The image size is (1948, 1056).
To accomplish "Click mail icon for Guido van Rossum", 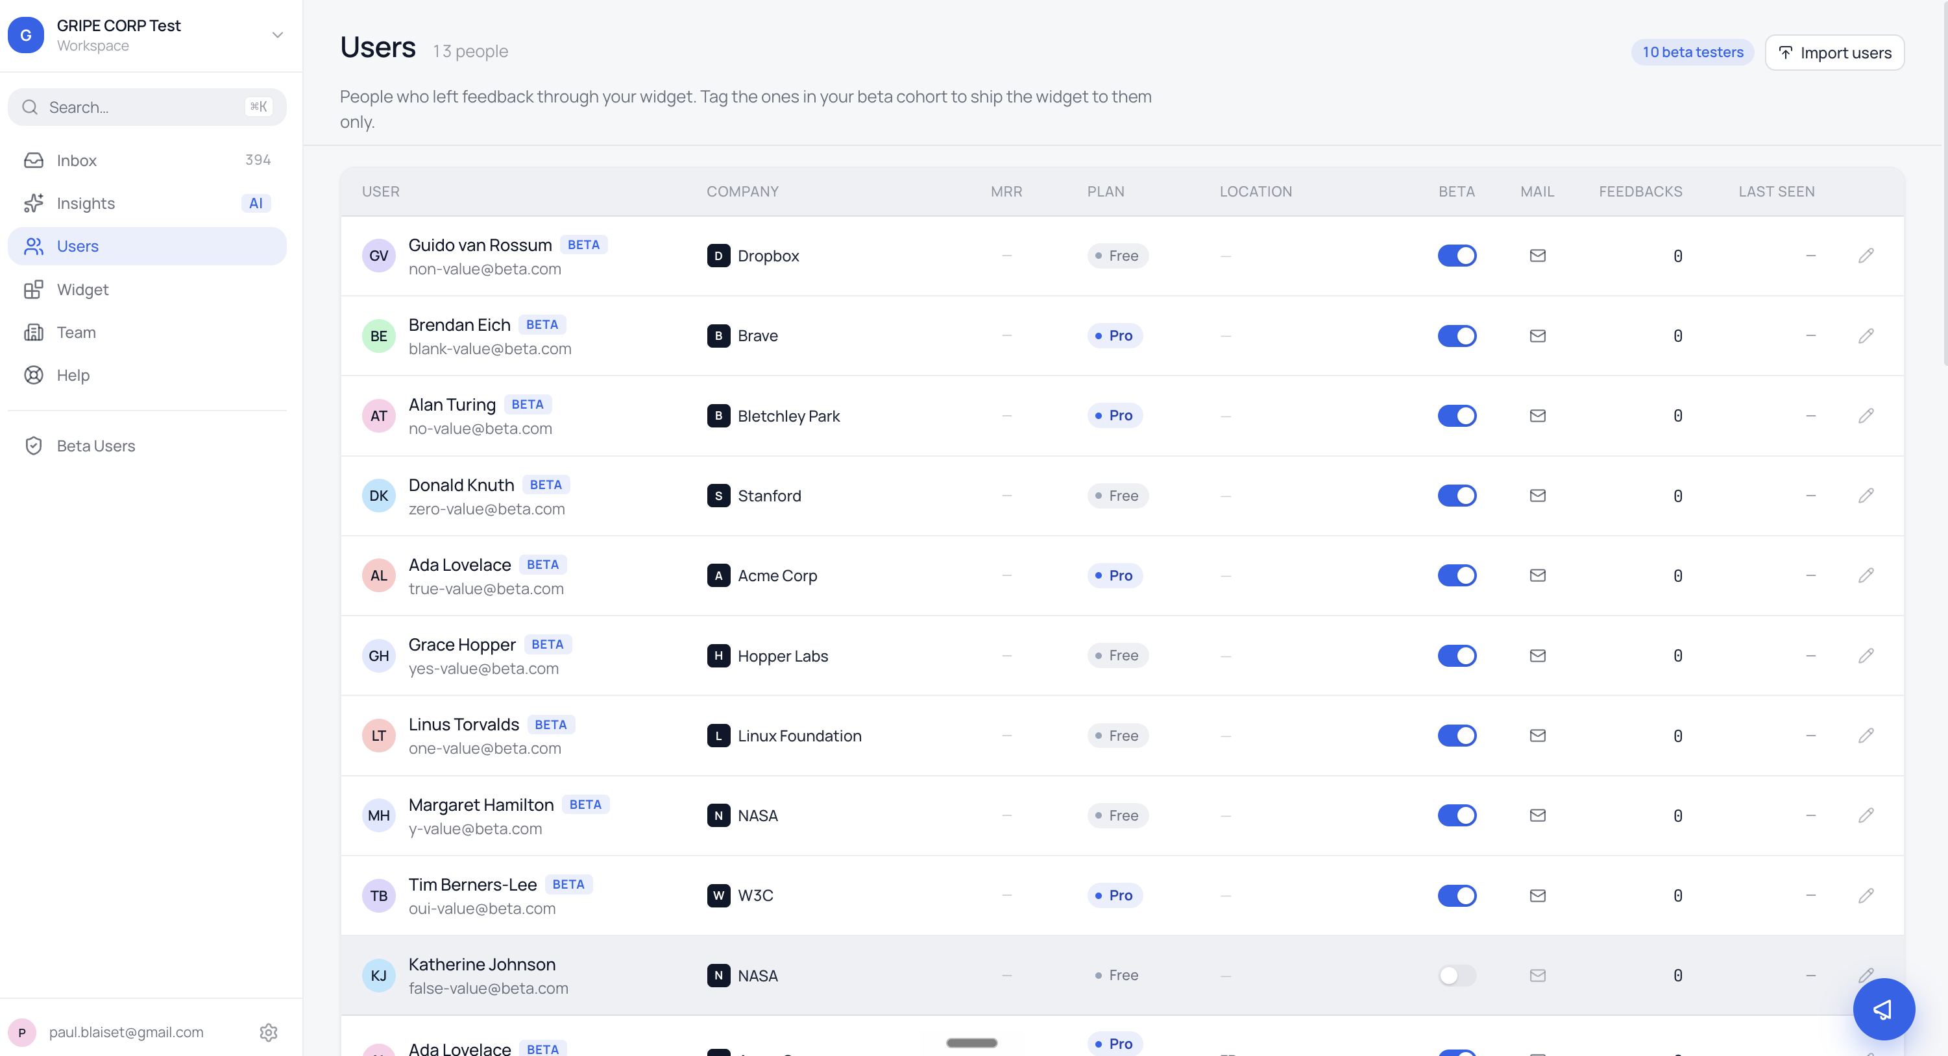I will (x=1537, y=256).
